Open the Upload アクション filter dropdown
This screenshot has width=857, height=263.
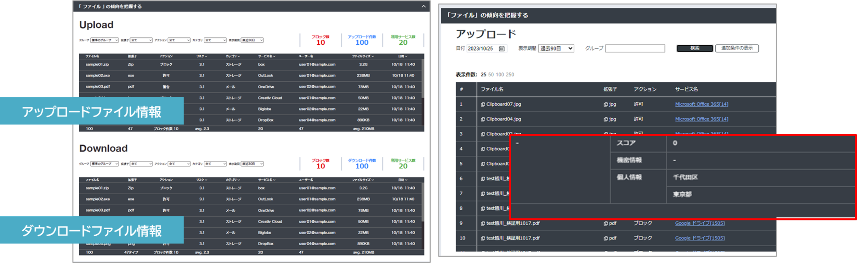click(179, 40)
